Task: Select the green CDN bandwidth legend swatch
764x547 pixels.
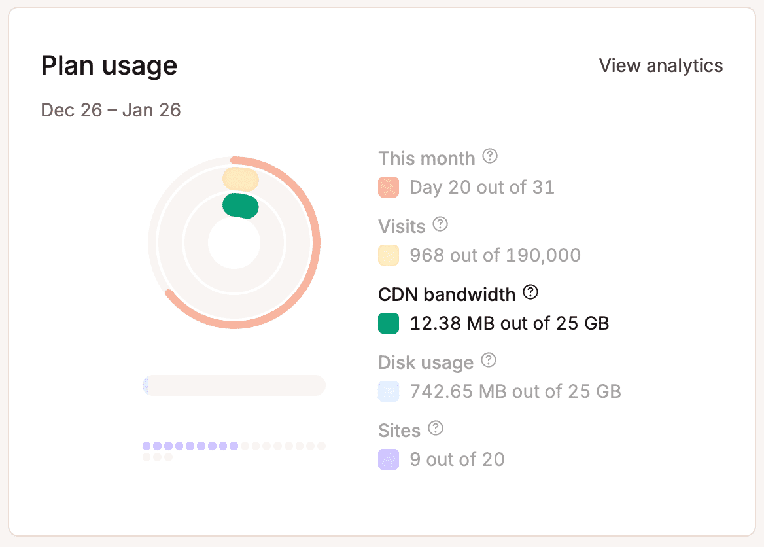Action: click(x=389, y=323)
